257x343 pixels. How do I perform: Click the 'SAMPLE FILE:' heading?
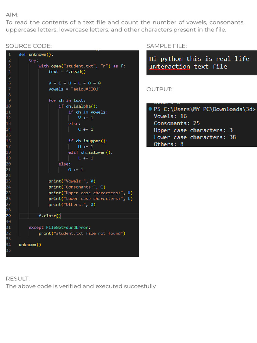[x=167, y=46]
